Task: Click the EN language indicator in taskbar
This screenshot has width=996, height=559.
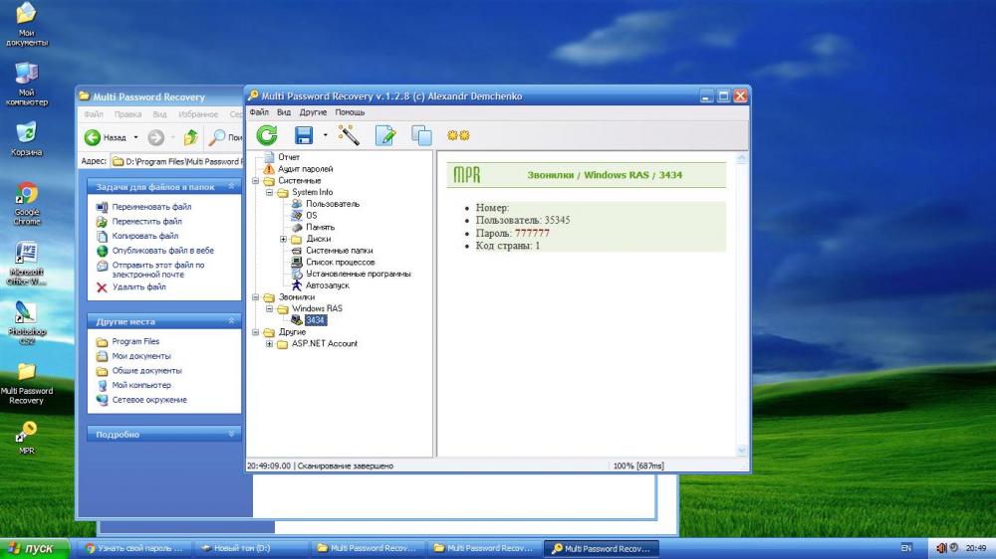Action: [905, 548]
